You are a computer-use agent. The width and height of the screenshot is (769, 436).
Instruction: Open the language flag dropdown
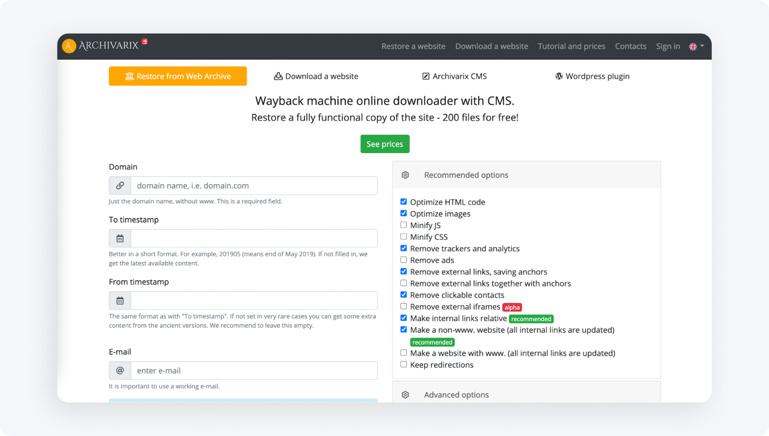pyautogui.click(x=696, y=46)
